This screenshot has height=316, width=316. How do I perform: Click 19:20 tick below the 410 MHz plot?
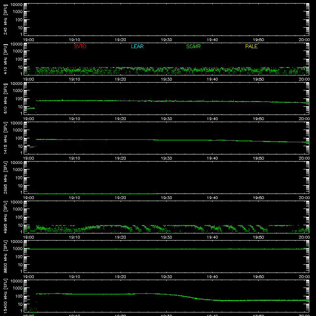[x=120, y=79]
